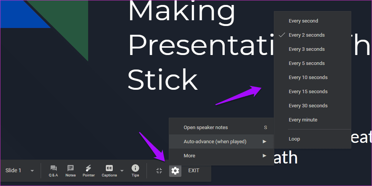Expand the Captions options arrow
Viewport: 372px width, 186px height.
122,171
